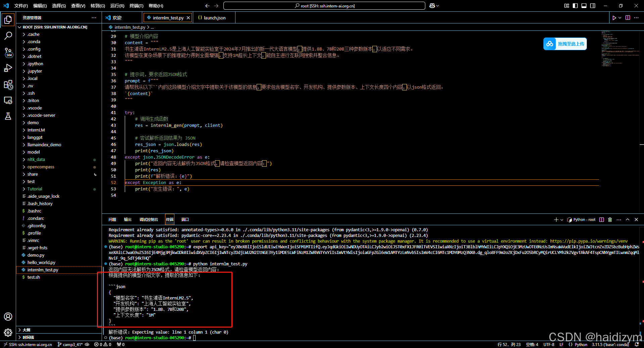This screenshot has height=348, width=644.
Task: Customize layout icon in title bar
Action: (x=567, y=6)
